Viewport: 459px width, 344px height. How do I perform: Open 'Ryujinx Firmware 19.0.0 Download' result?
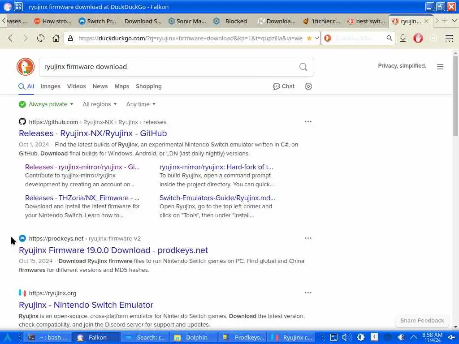(x=113, y=250)
